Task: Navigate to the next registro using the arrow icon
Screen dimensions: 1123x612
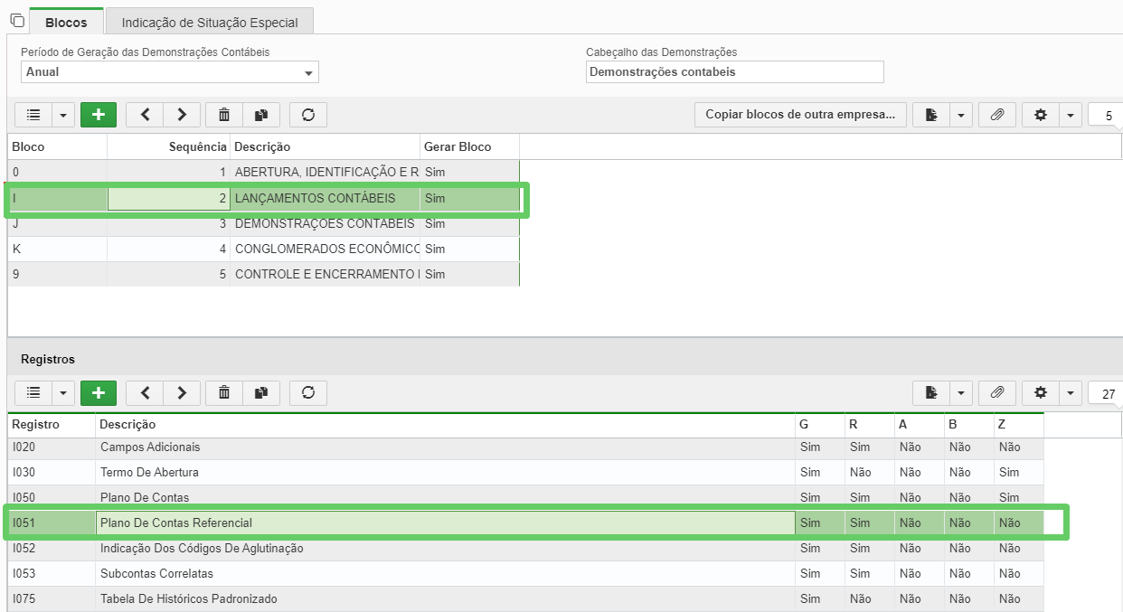Action: pos(181,393)
